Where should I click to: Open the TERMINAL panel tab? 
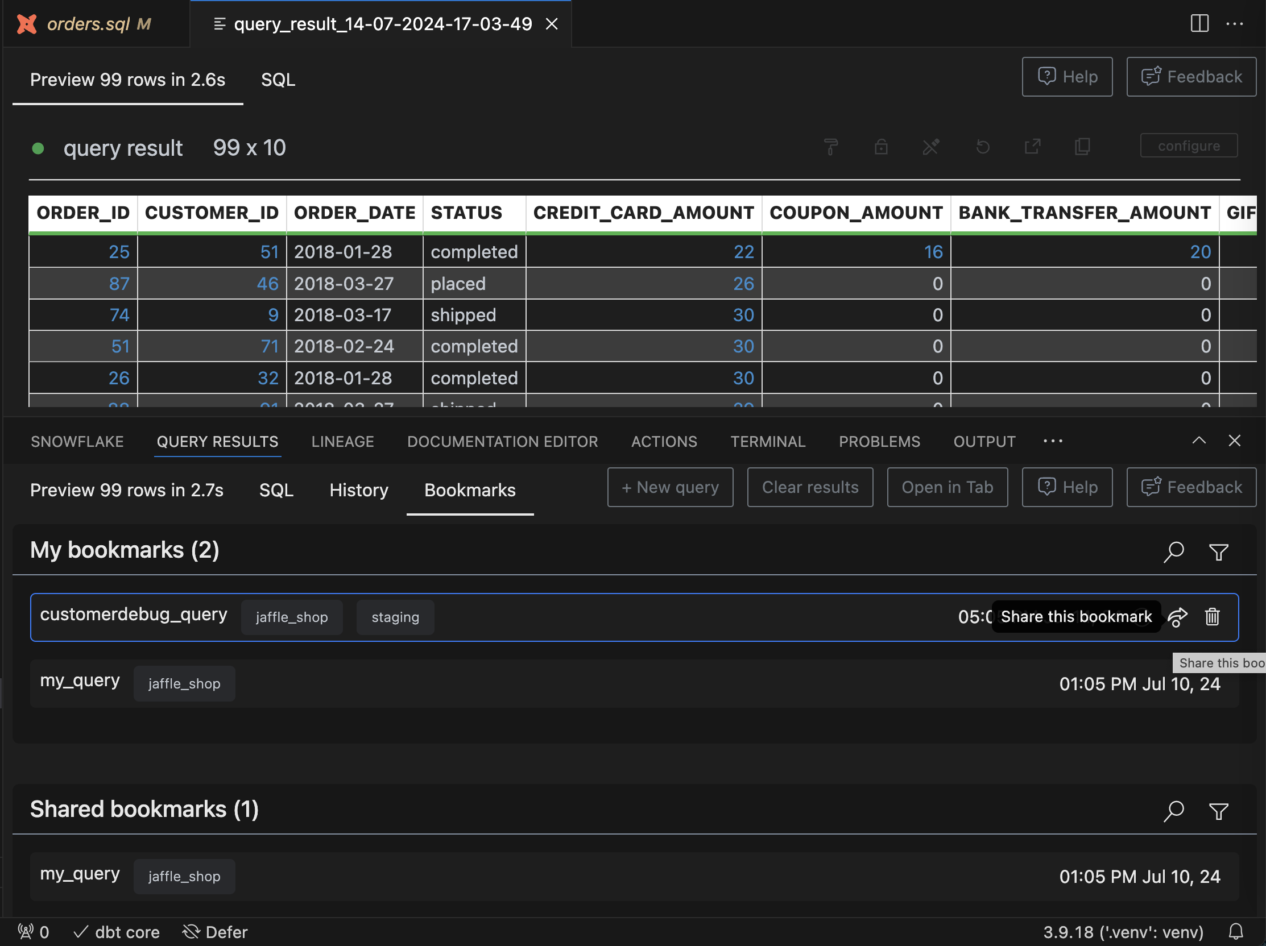click(767, 441)
